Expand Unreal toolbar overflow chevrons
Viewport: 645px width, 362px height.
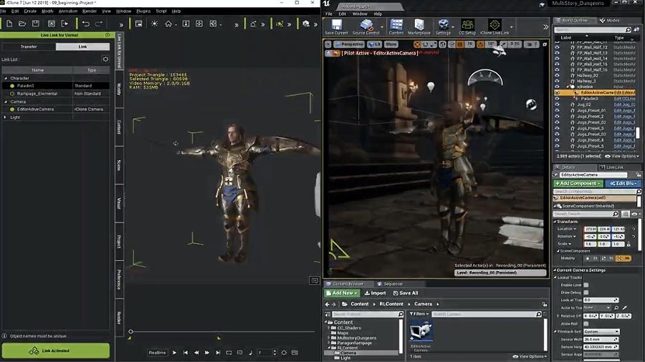point(545,27)
